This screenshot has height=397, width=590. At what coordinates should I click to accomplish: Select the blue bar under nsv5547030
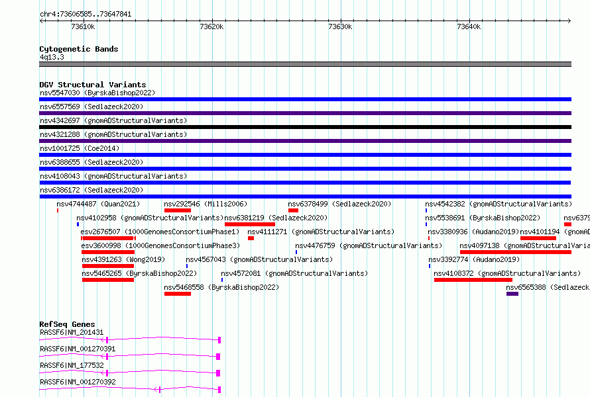pos(305,99)
